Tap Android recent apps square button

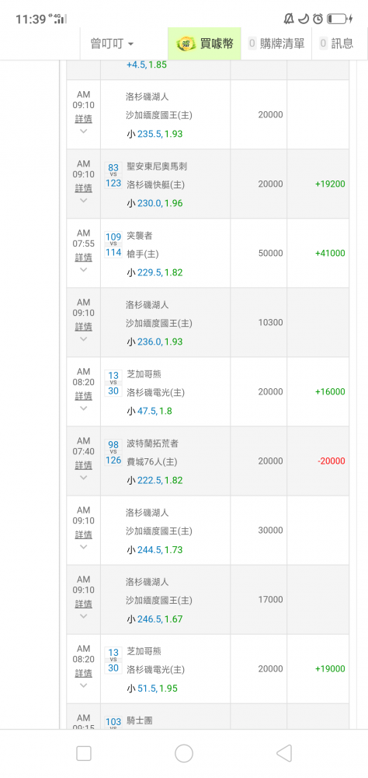(84, 753)
